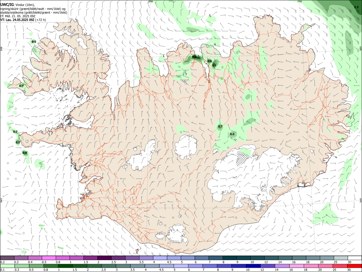Click rain-scale blue swatch between 8 and 9
Screen dimensions: 362x272
pyautogui.click(x=224, y=266)
